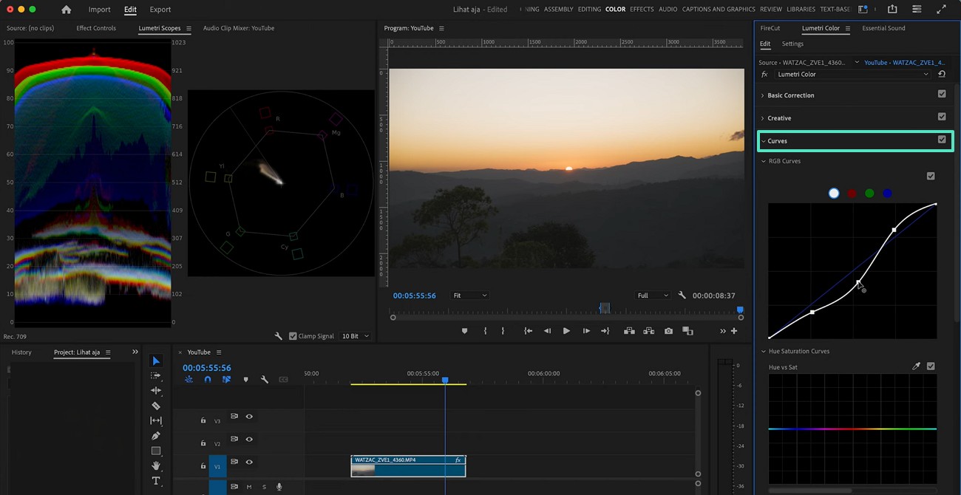Open the 10 Bit scope dropdown
This screenshot has width=961, height=495.
coord(355,336)
